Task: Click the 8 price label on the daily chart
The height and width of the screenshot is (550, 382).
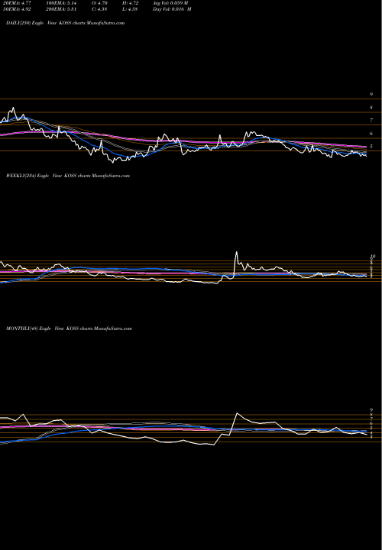Action: 371,108
